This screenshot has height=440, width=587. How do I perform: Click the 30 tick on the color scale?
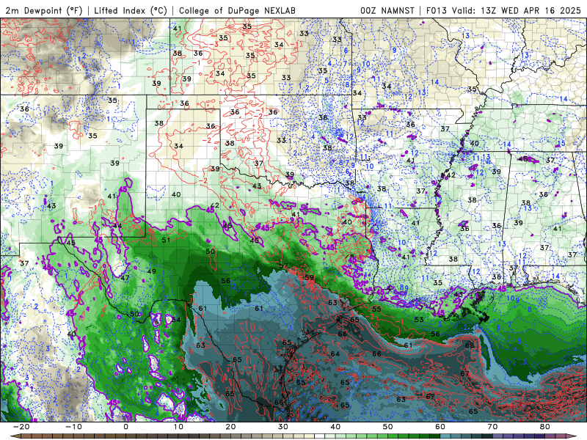pos(283,427)
